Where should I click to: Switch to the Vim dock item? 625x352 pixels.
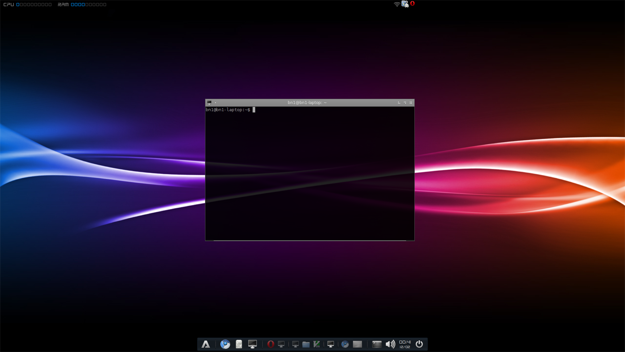(317, 344)
